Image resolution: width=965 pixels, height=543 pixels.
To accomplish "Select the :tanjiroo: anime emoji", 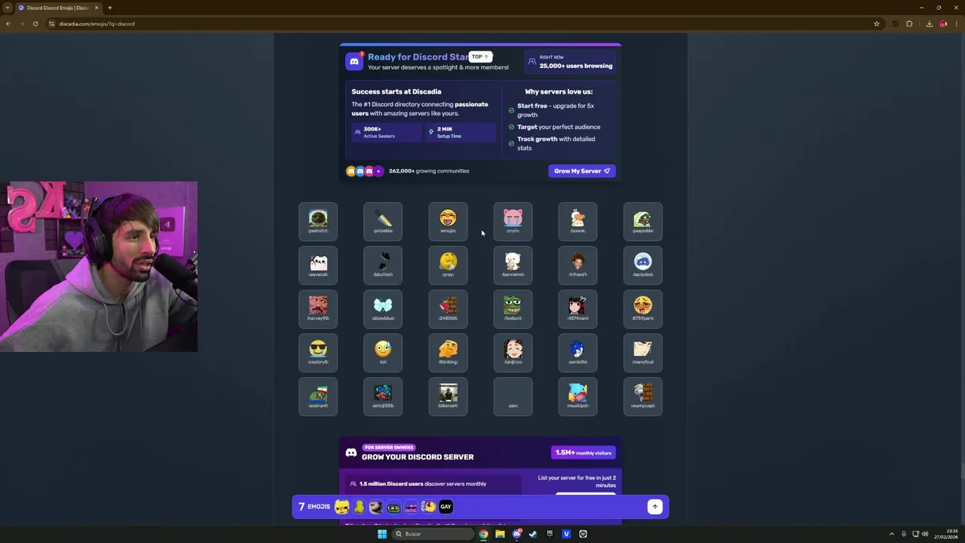I will coord(513,353).
